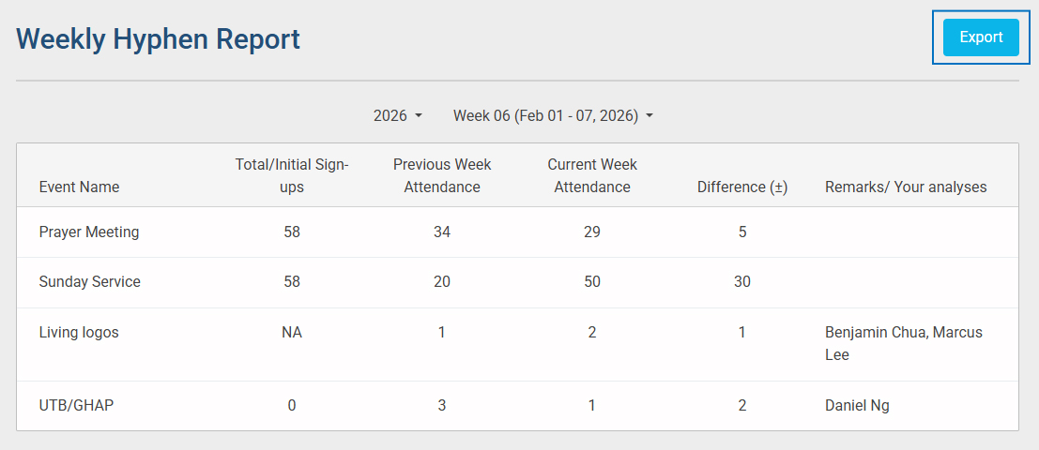Click the Daniel Ng remark cell
Image resolution: width=1039 pixels, height=450 pixels.
pos(857,406)
